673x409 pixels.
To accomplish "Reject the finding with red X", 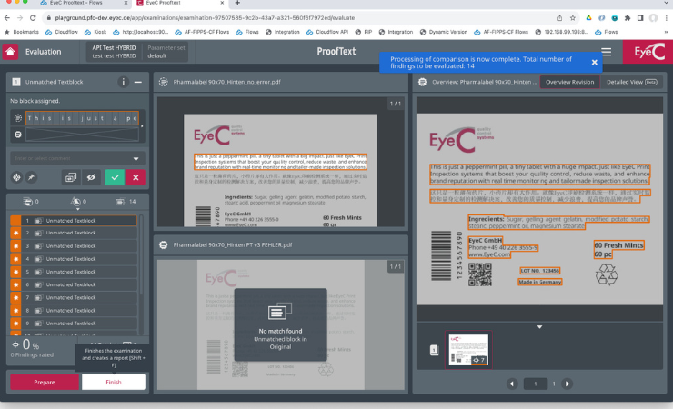I will pos(136,177).
